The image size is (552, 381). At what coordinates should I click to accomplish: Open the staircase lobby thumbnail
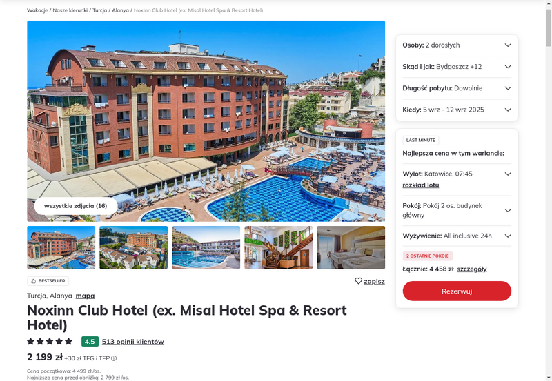pos(279,247)
